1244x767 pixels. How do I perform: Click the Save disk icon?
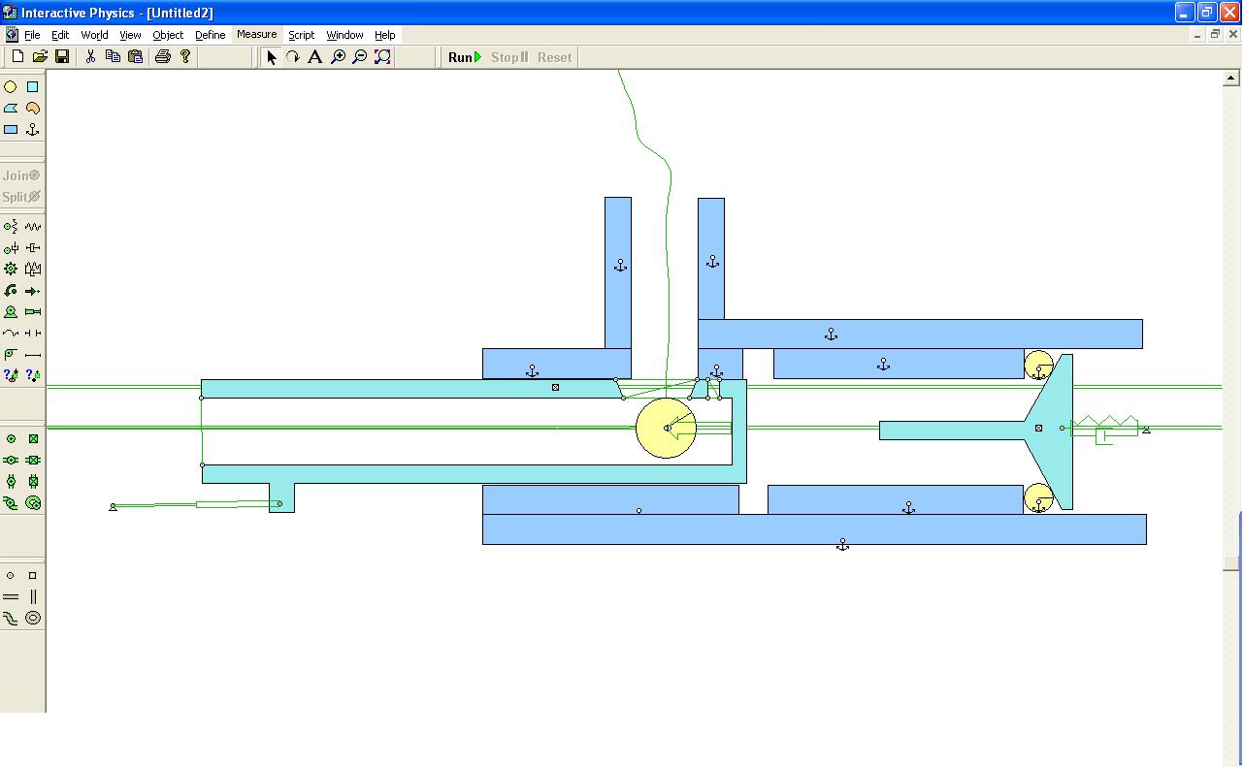point(62,57)
